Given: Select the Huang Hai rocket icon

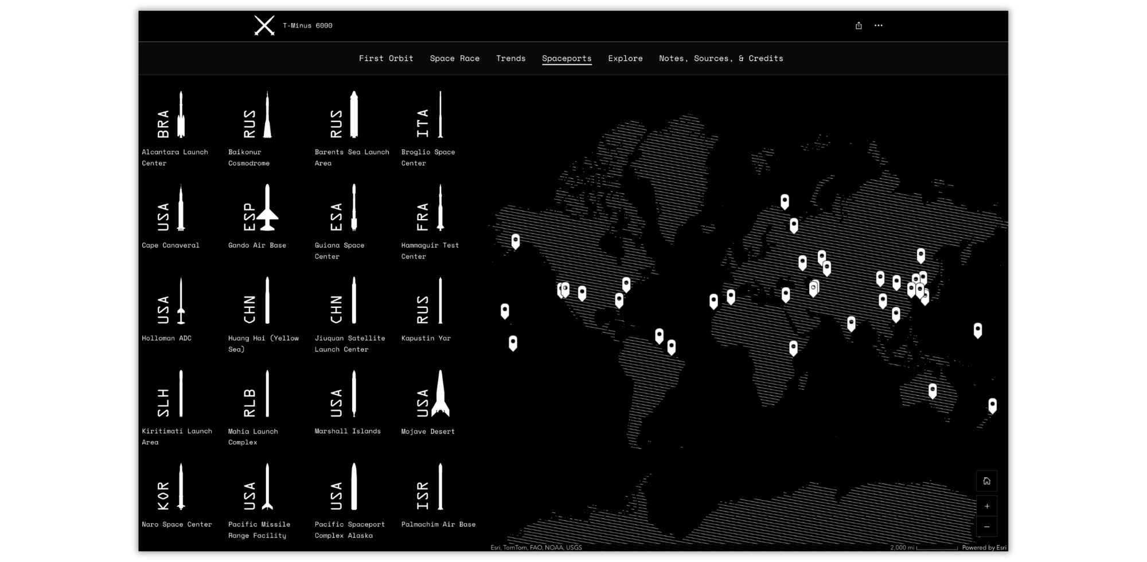Looking at the screenshot, I should pyautogui.click(x=267, y=301).
